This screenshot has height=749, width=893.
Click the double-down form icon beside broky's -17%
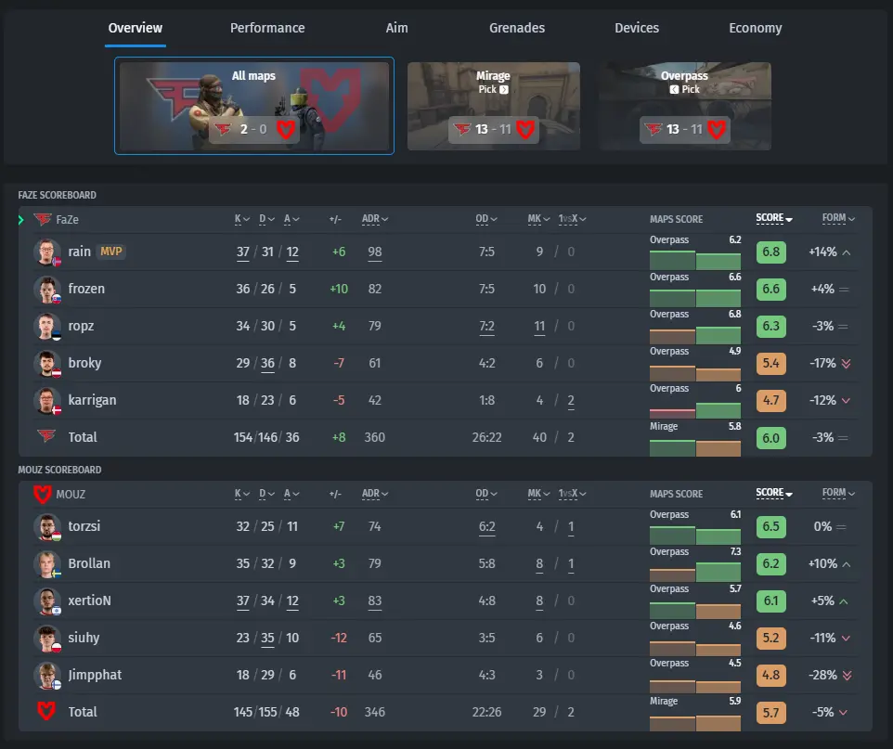coord(847,364)
